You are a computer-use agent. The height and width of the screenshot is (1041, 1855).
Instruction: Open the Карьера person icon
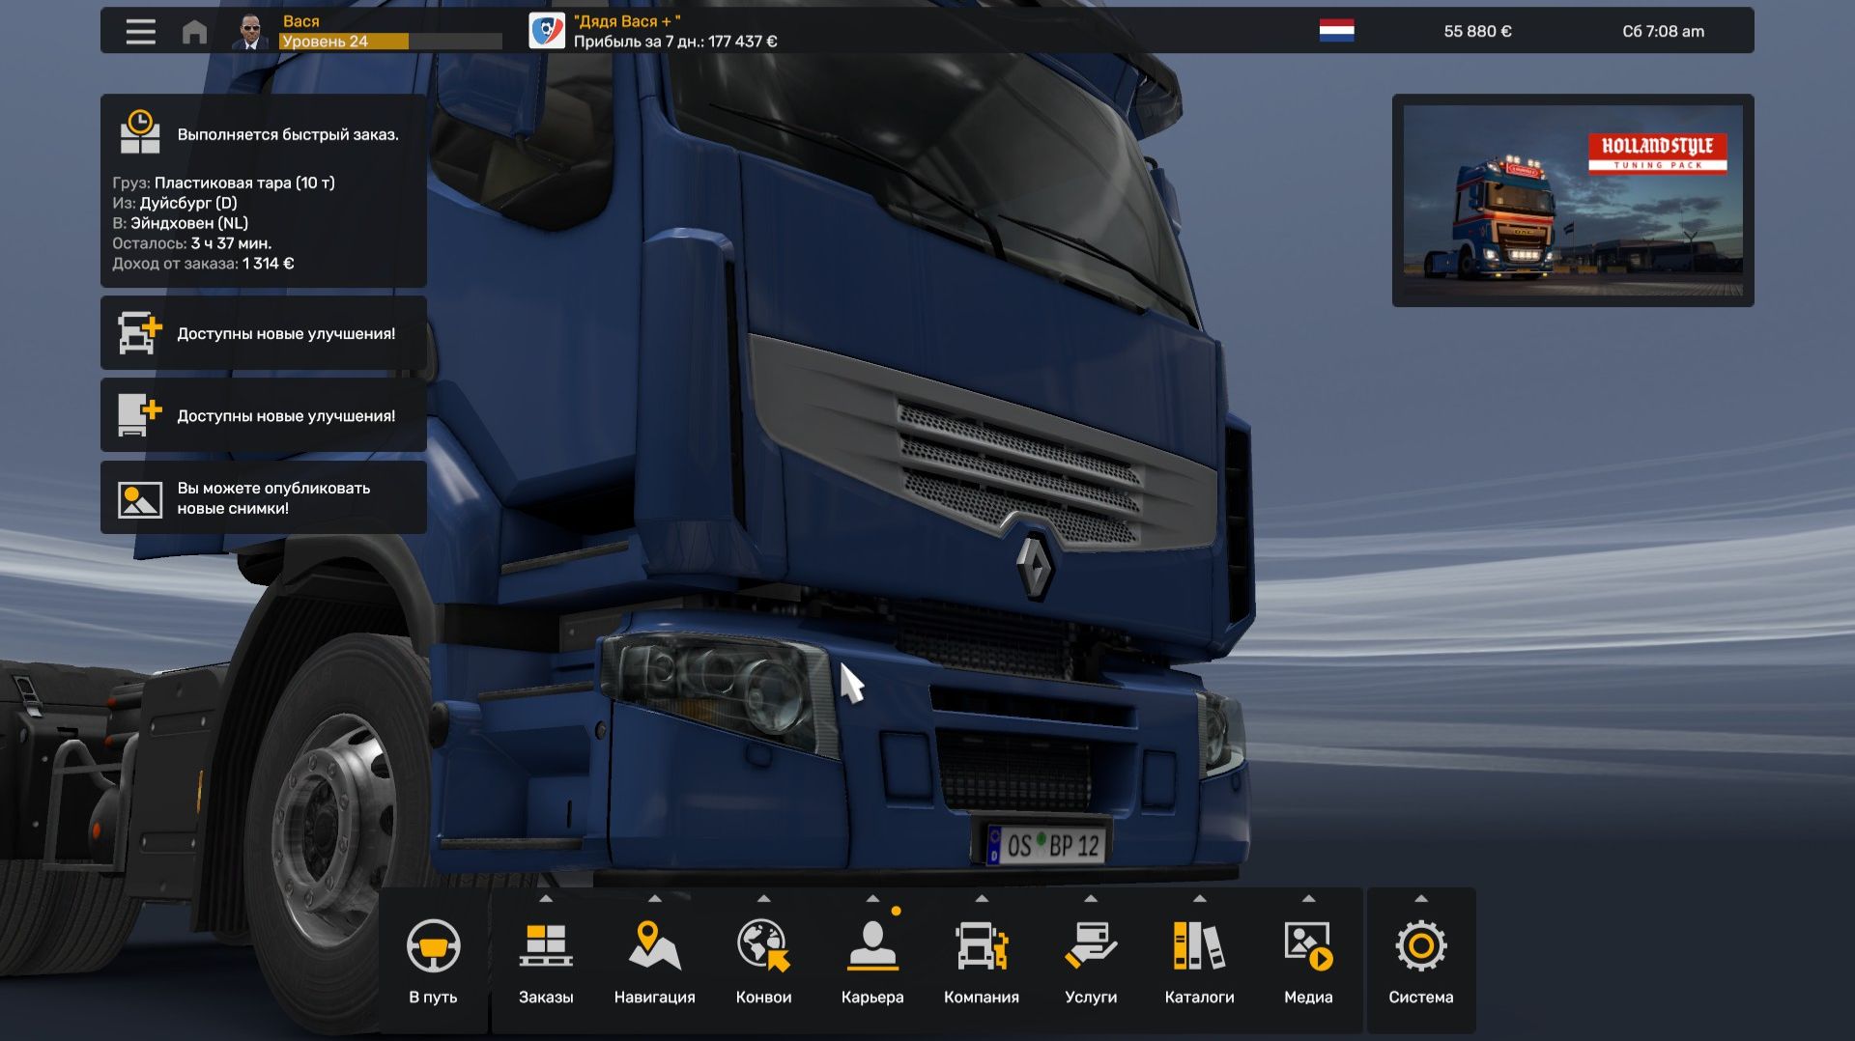tap(872, 944)
